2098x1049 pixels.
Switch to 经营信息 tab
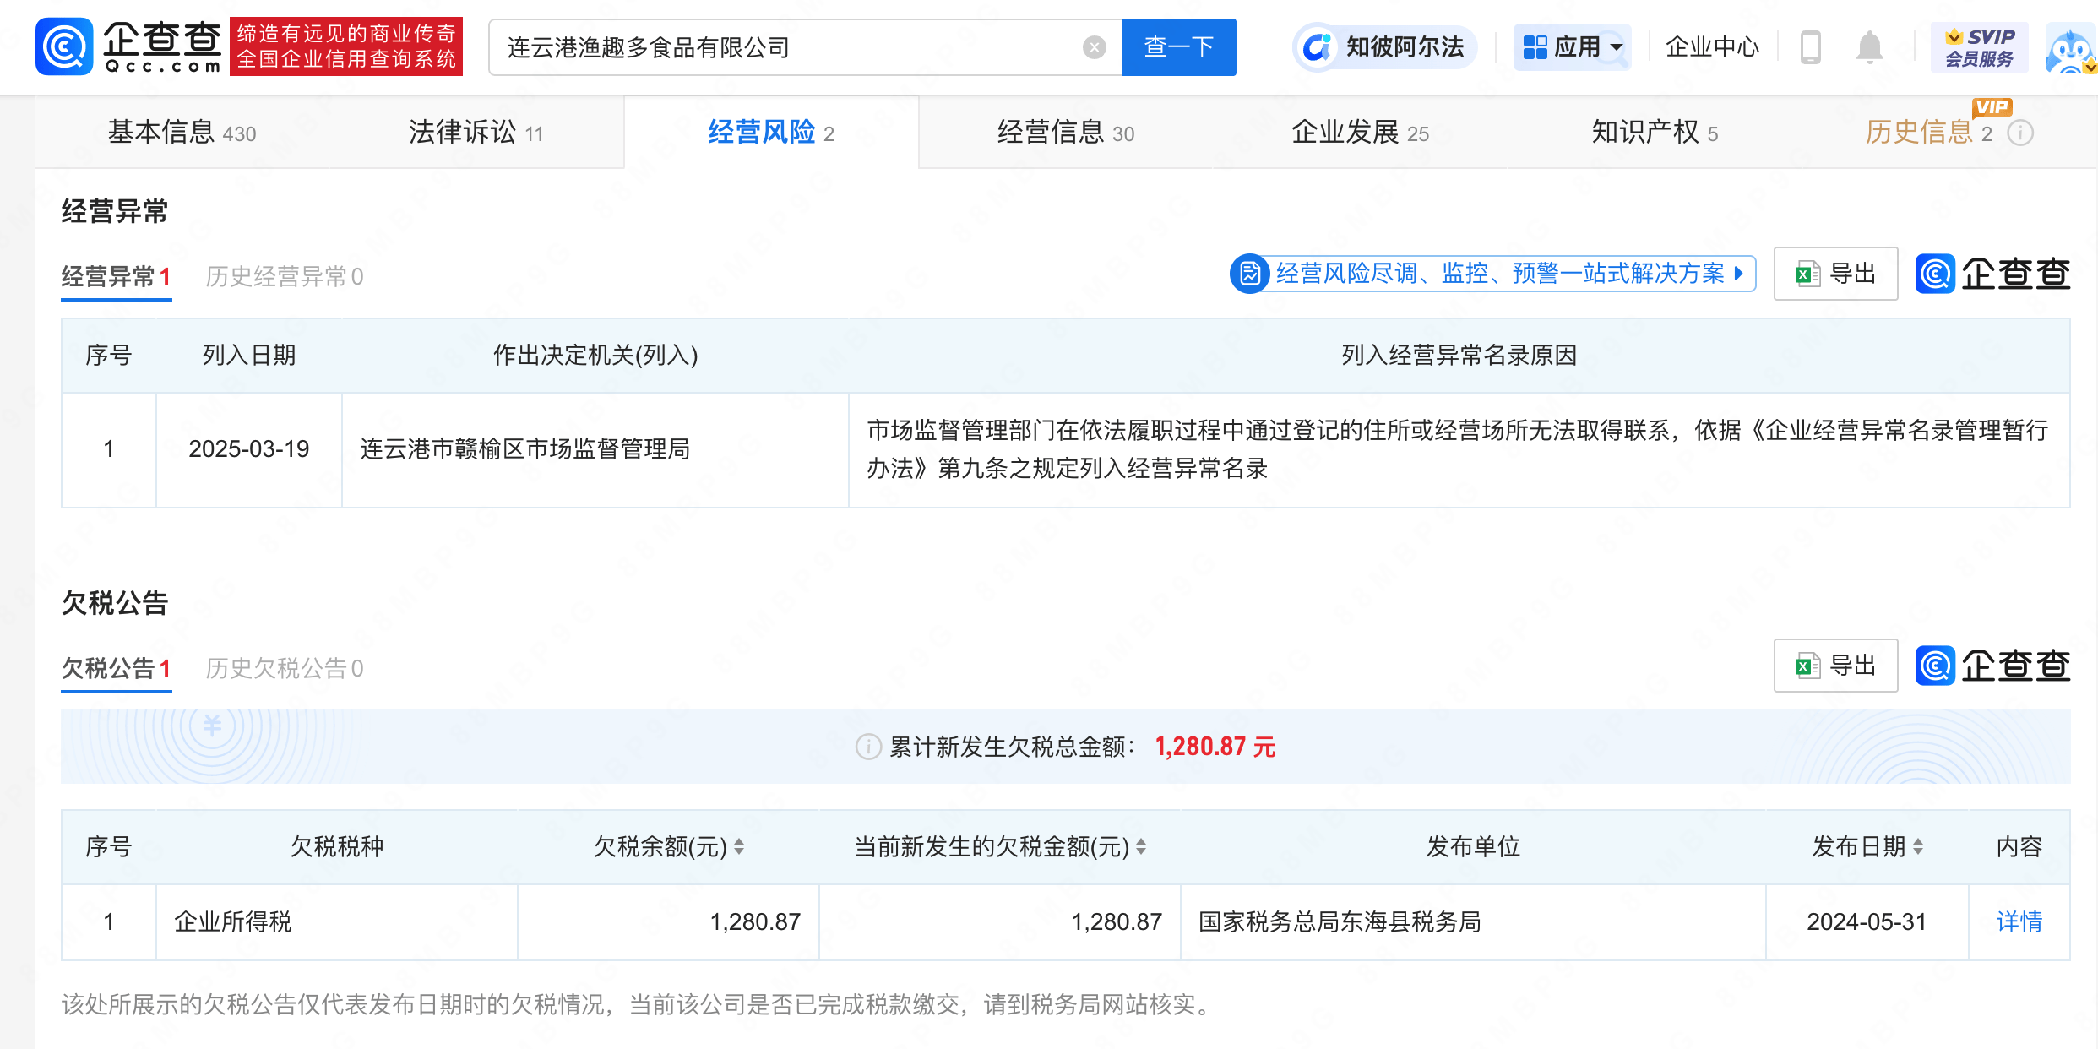tap(1065, 133)
